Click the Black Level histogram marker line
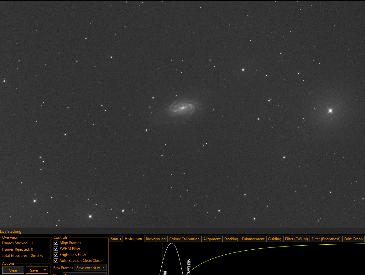The width and height of the screenshot is (365, 275). coord(163,259)
